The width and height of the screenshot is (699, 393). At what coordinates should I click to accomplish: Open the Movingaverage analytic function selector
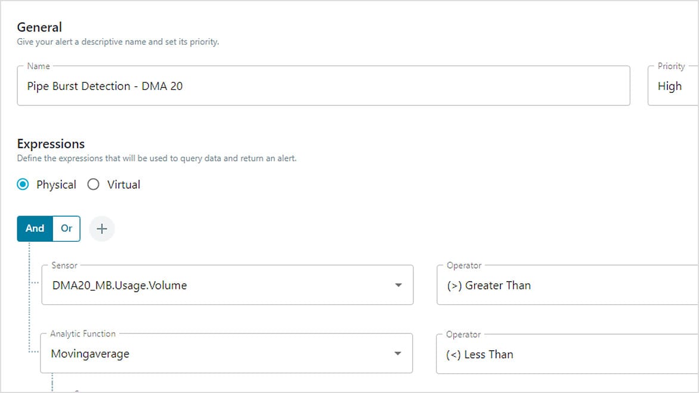(227, 354)
